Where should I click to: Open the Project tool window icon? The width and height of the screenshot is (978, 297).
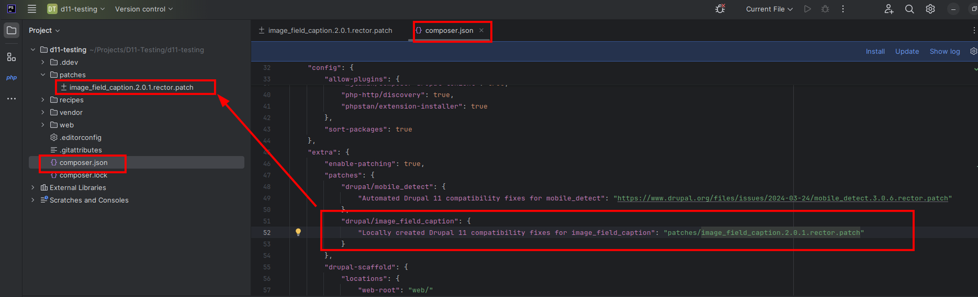(x=11, y=30)
